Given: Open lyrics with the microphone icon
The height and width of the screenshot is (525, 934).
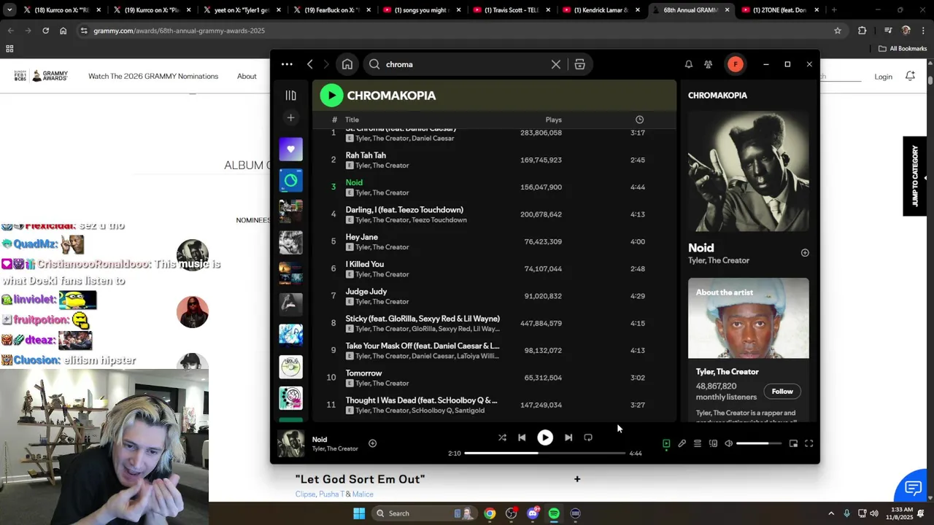Looking at the screenshot, I should point(682,443).
